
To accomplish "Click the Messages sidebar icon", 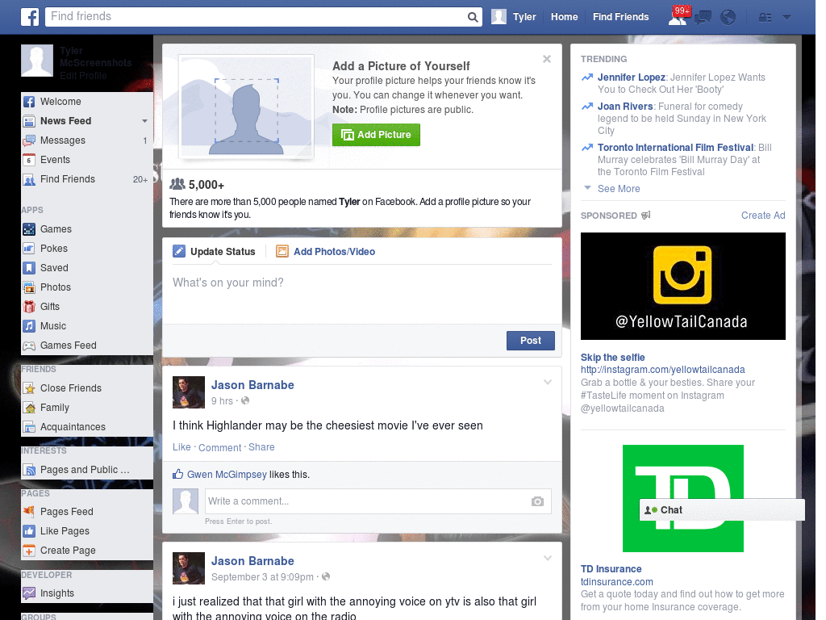I will [x=29, y=140].
